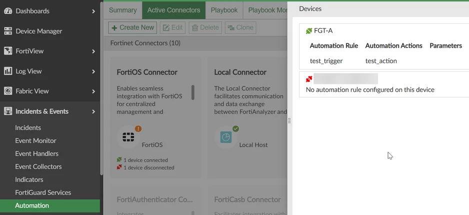This screenshot has width=469, height=215.
Task: Click the Local Connector card title
Action: click(240, 72)
